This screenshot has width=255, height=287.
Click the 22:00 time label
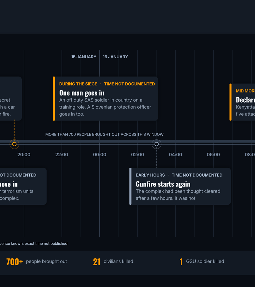pos(62,154)
